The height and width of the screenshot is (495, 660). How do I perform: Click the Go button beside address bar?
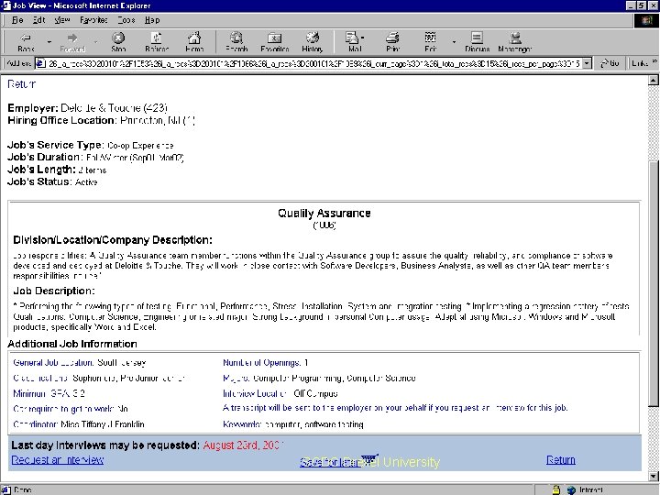[x=610, y=63]
